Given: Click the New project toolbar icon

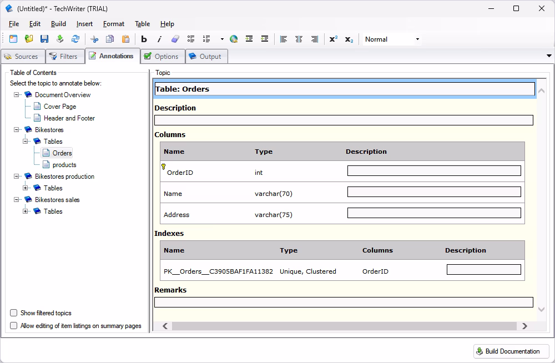Looking at the screenshot, I should click(x=13, y=39).
